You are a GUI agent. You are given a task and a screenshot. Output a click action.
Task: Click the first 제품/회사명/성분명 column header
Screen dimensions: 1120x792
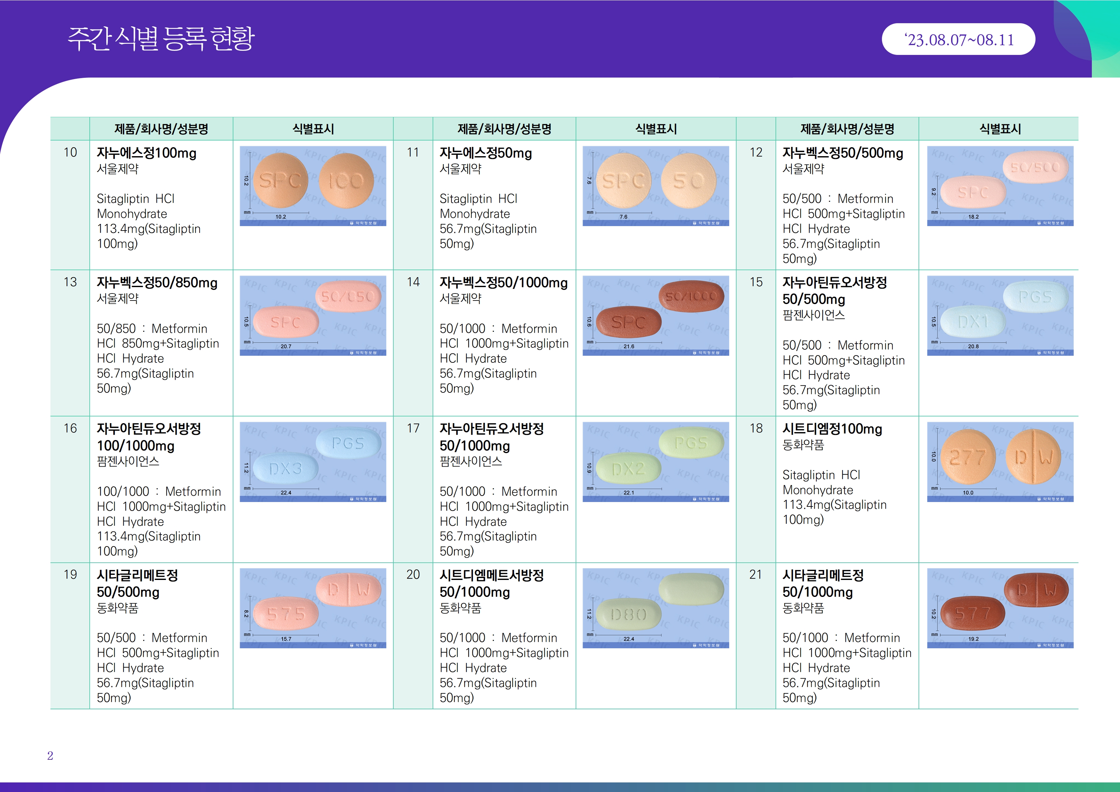161,129
